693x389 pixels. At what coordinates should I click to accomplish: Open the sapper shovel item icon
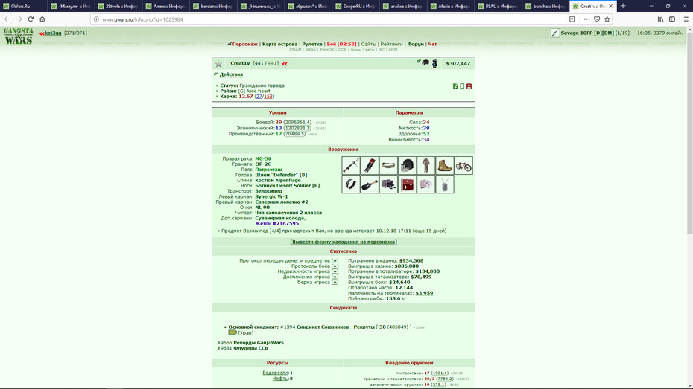(x=370, y=184)
